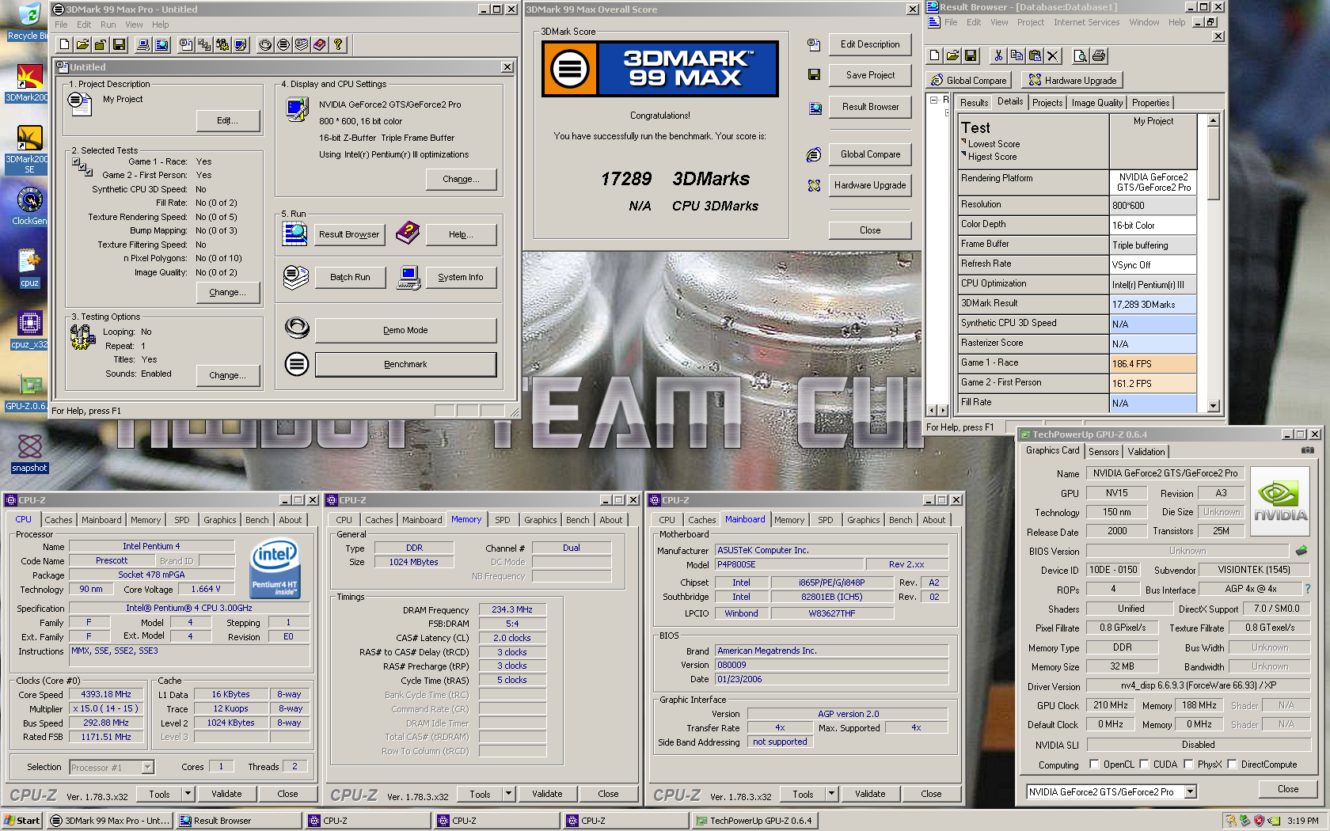Click Game 1 - Race 186.4 FPS cell
The width and height of the screenshot is (1330, 831).
(x=1153, y=363)
